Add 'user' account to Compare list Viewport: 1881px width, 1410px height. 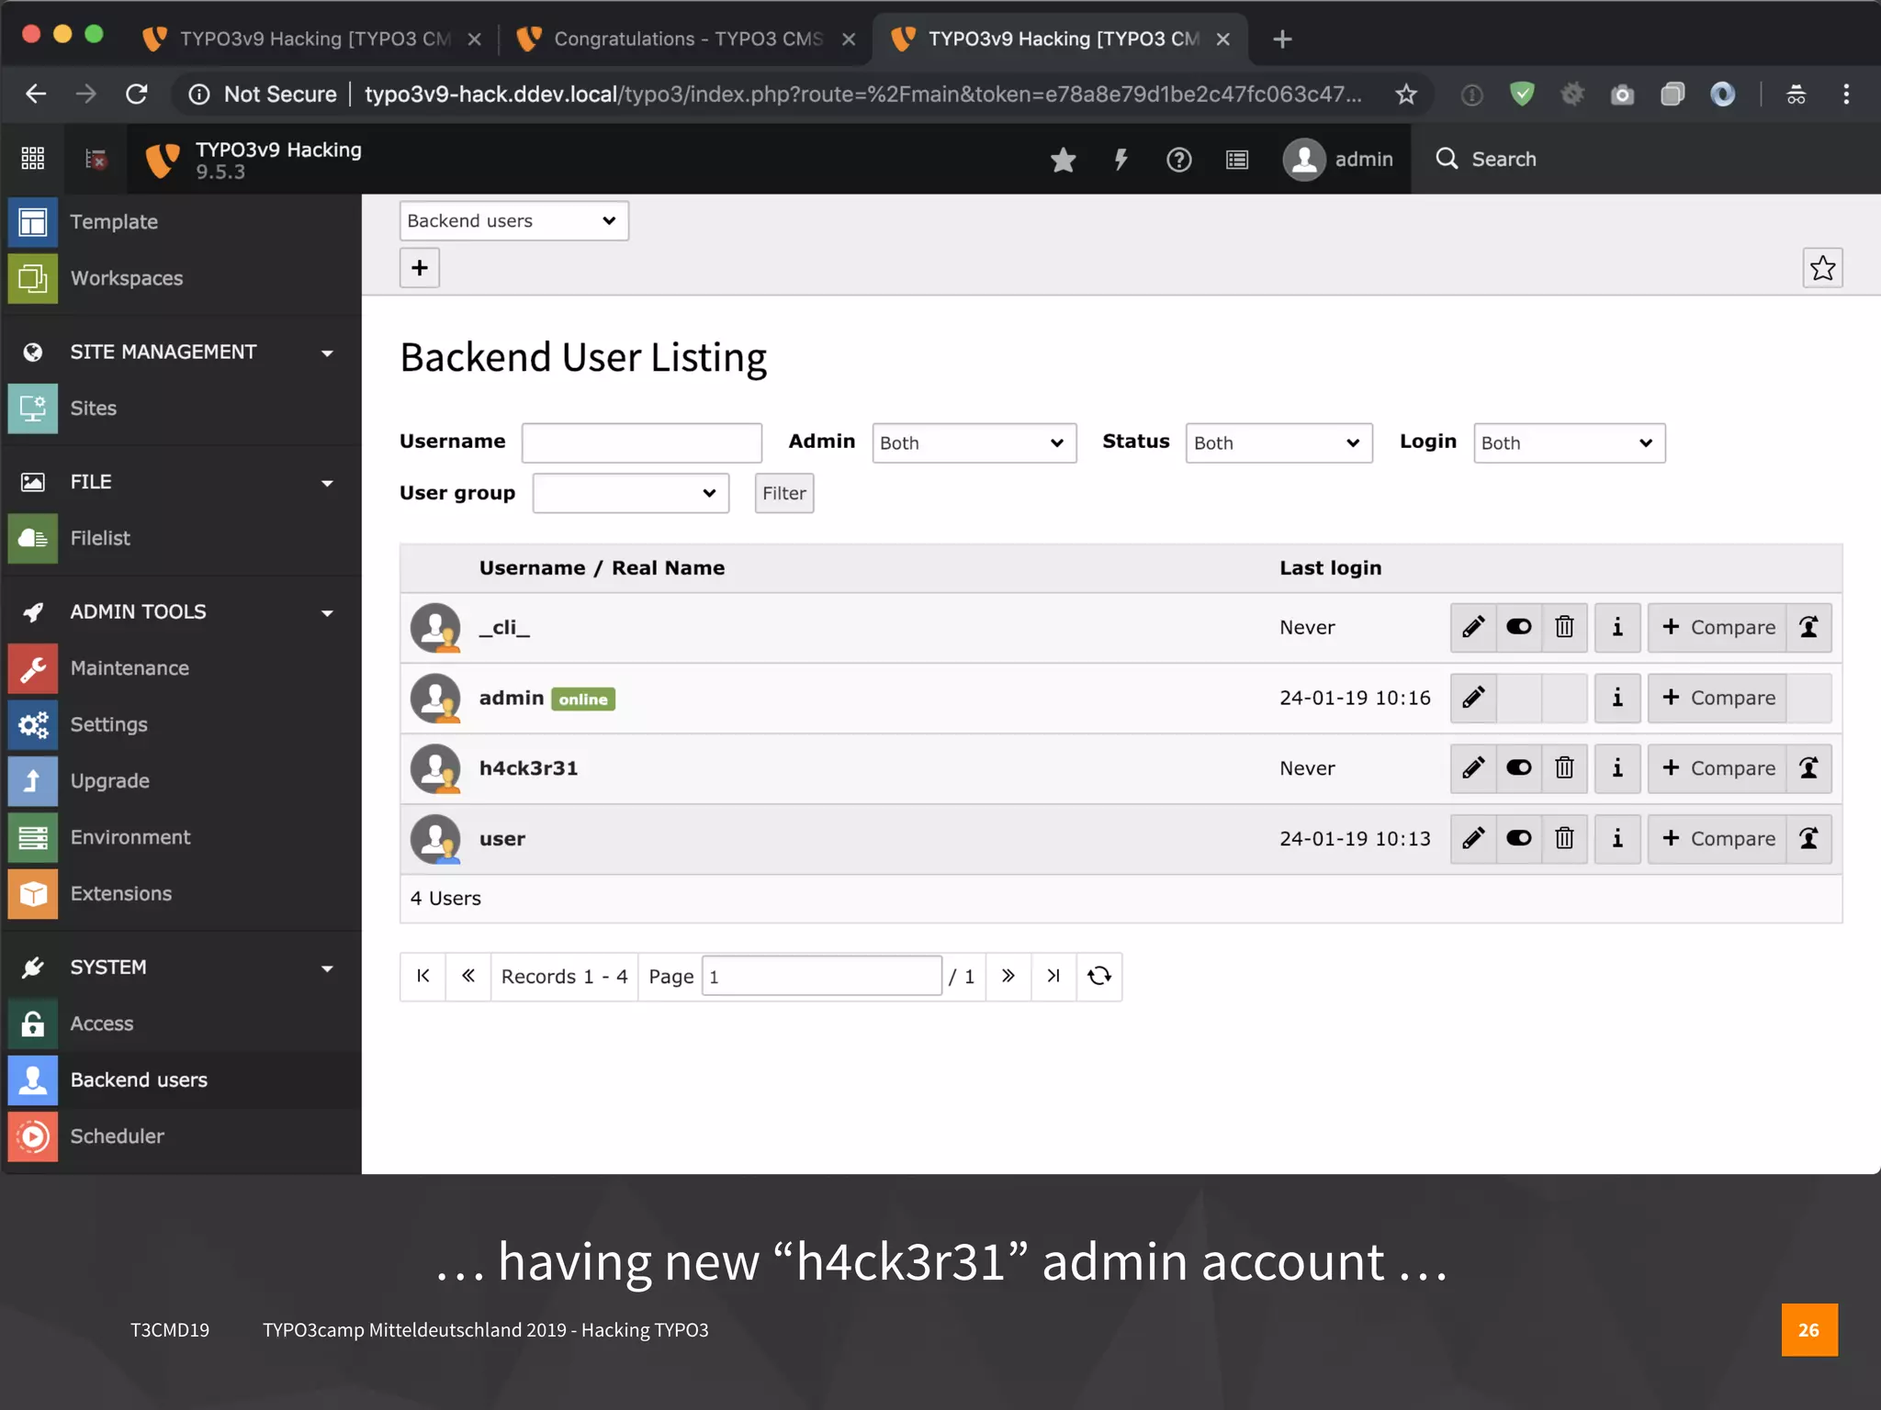(1718, 839)
